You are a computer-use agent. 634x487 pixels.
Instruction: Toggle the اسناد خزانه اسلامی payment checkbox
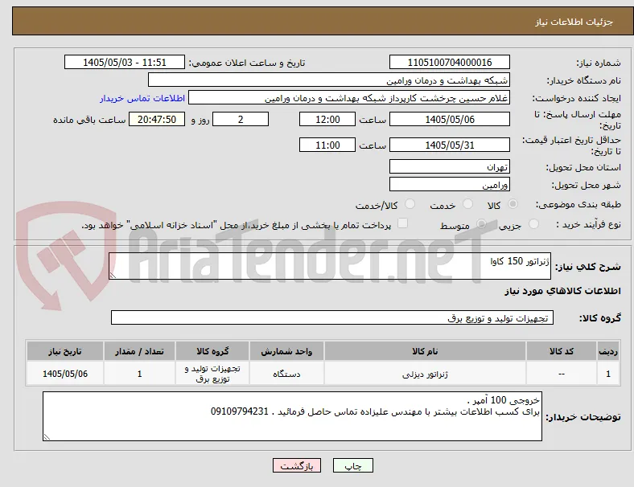click(402, 223)
